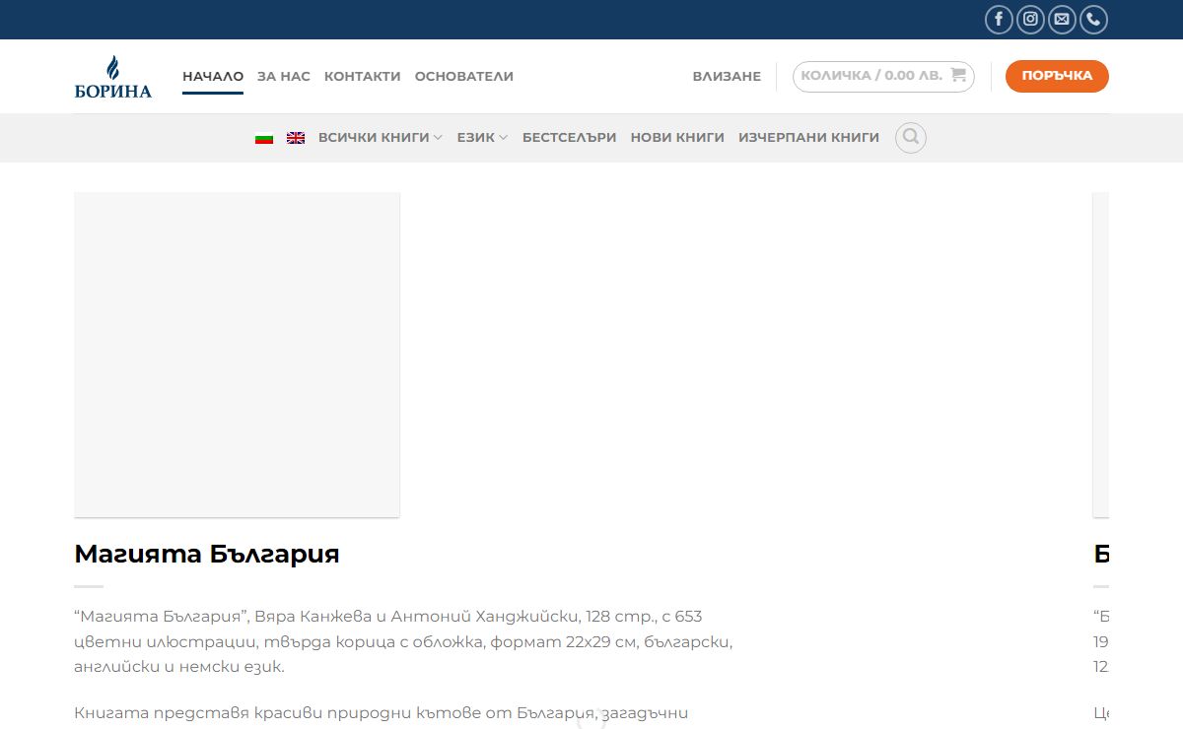
Task: Click the orange ПОРЪЧКА button
Action: coord(1057,76)
